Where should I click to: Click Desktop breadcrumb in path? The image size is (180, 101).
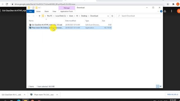pyautogui.click(x=84, y=16)
